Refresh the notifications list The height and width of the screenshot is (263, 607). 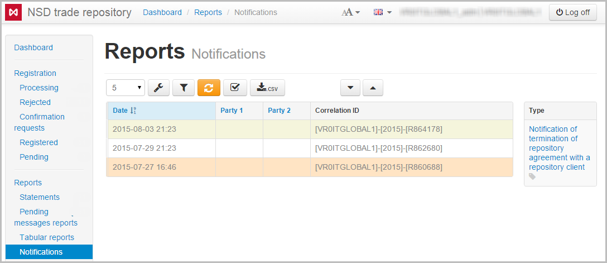(x=209, y=88)
